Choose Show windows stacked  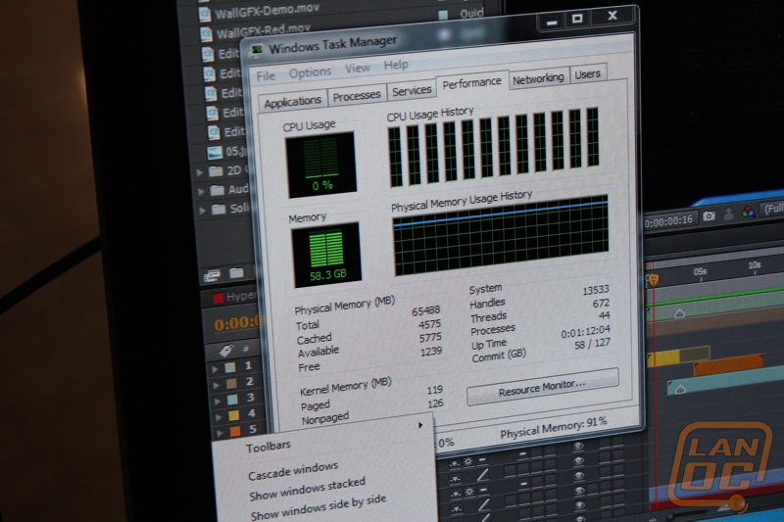(x=307, y=489)
